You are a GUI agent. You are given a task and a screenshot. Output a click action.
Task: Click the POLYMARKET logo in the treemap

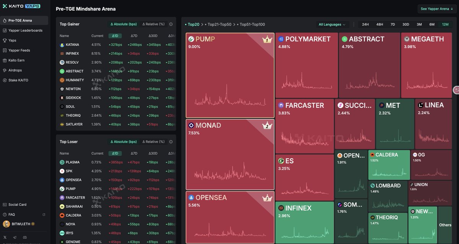(281, 39)
